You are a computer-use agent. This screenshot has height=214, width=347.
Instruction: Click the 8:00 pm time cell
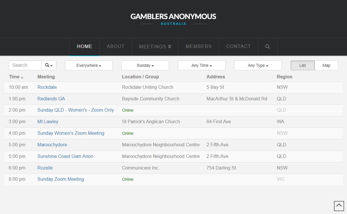17,179
